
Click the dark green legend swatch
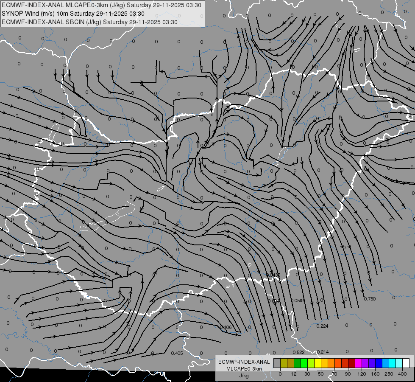click(x=298, y=363)
